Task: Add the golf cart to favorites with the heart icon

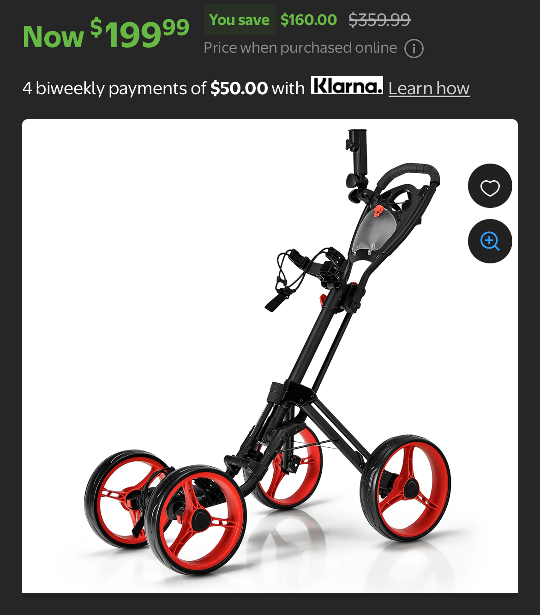Action: [490, 186]
